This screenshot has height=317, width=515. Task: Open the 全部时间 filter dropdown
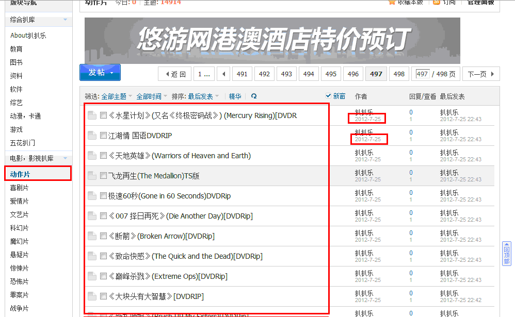(x=151, y=96)
